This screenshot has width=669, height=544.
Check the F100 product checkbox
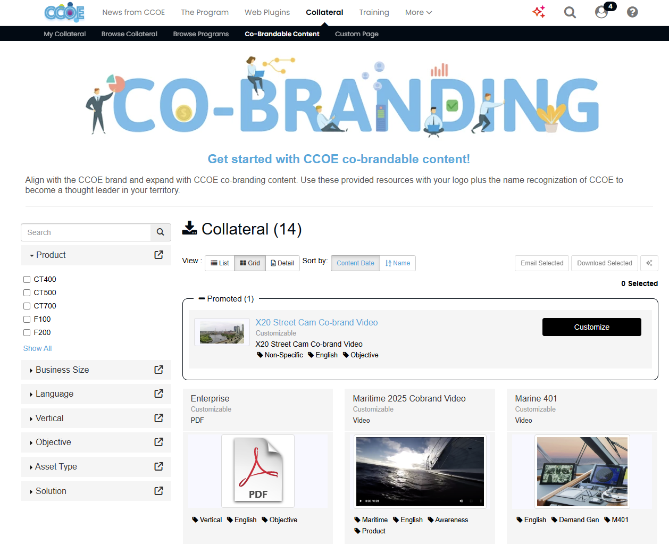coord(27,319)
